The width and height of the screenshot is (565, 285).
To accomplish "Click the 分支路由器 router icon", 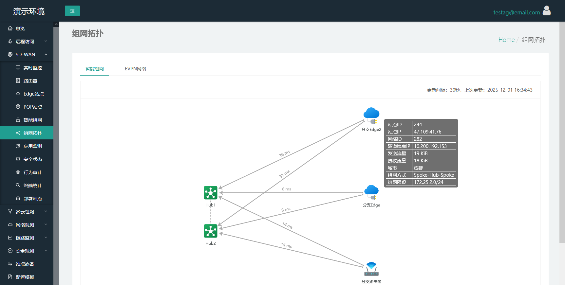I will pyautogui.click(x=371, y=269).
